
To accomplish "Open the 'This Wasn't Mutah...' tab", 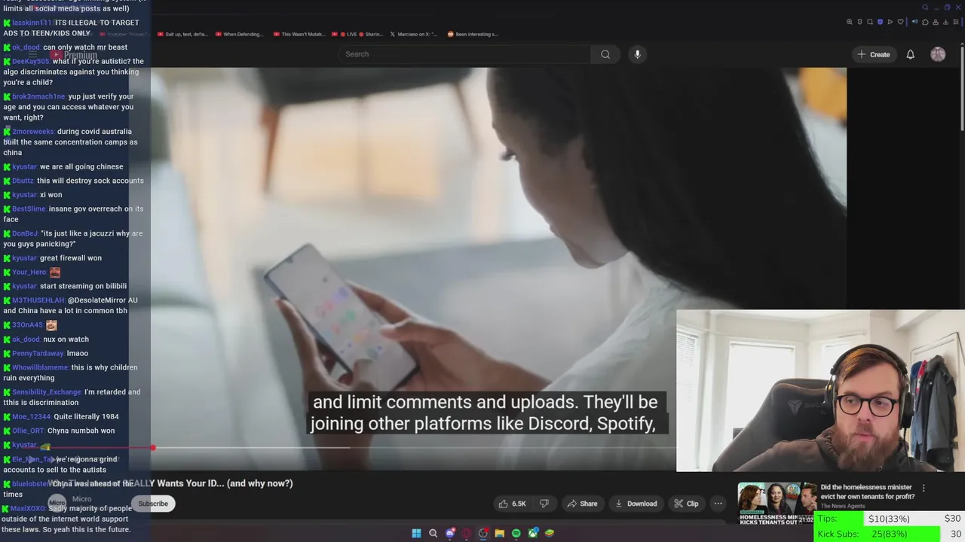I will coord(298,34).
